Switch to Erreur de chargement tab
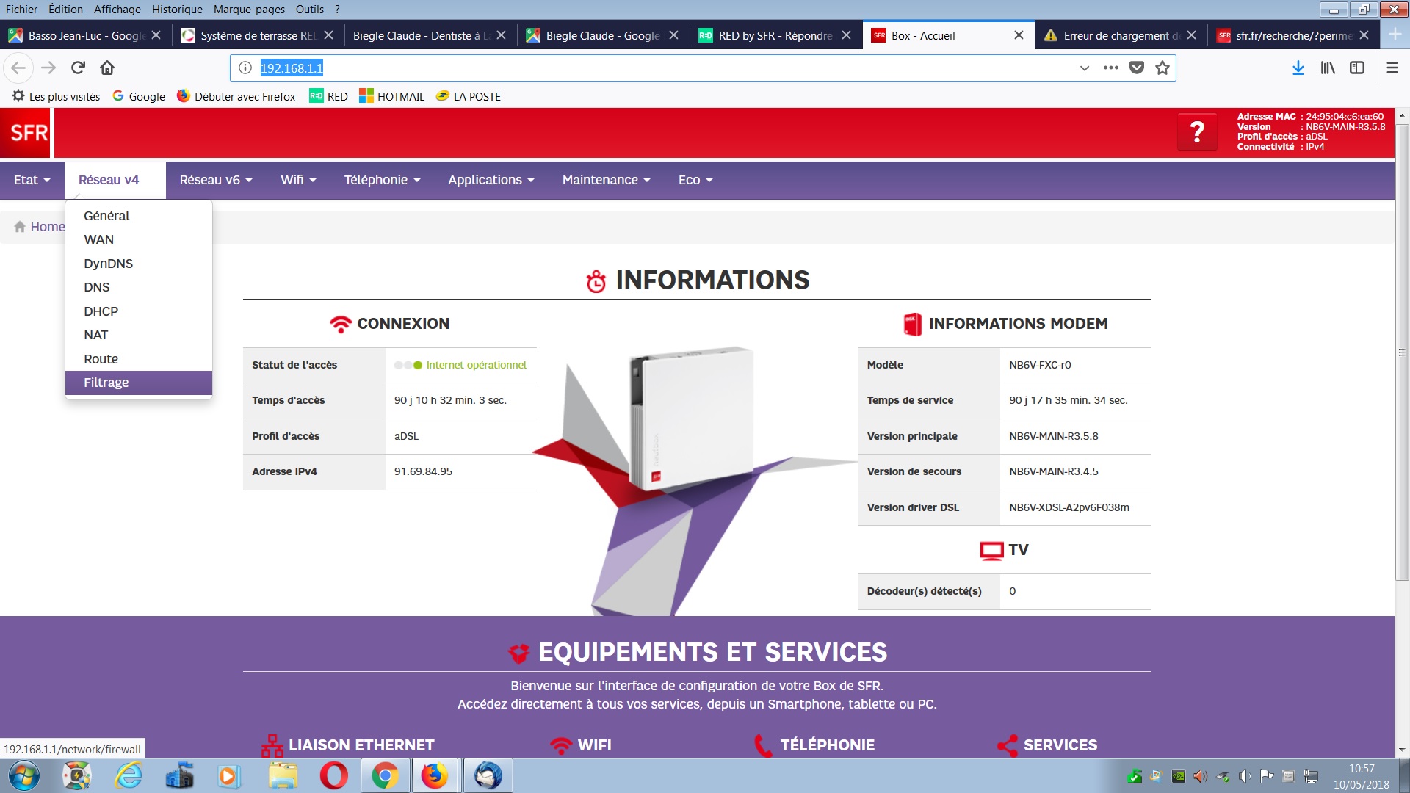Screen dimensions: 1410x793 [1121, 35]
